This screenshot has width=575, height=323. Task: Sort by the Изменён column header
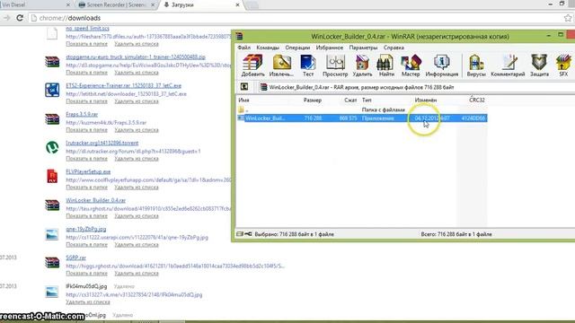(x=426, y=100)
